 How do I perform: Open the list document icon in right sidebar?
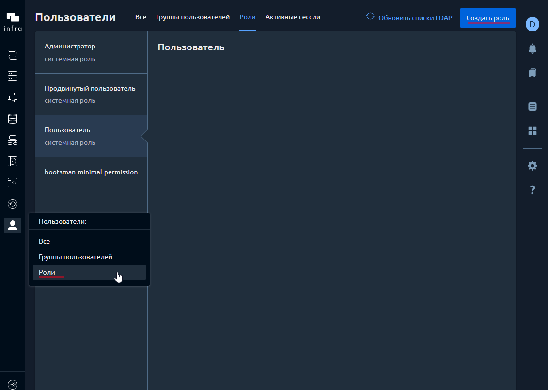[x=532, y=107]
